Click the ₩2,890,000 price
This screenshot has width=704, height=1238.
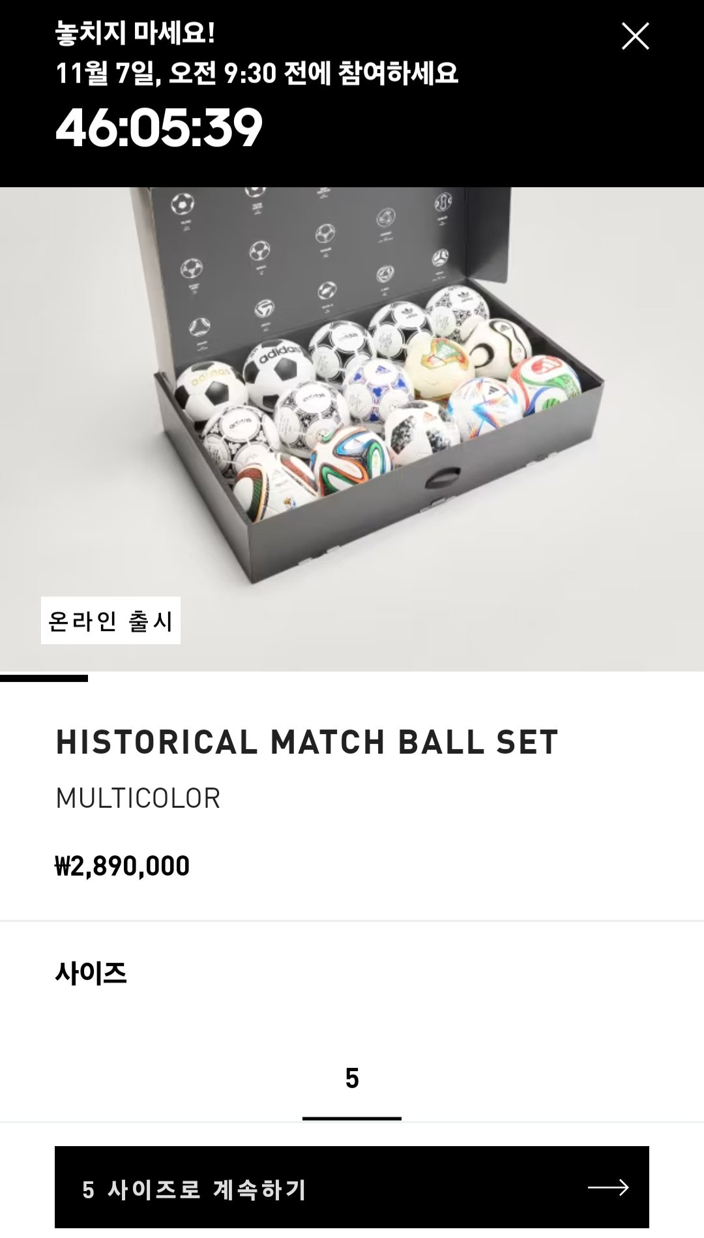pyautogui.click(x=123, y=866)
